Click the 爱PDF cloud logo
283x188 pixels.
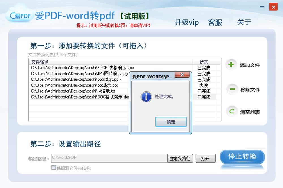click(18, 16)
